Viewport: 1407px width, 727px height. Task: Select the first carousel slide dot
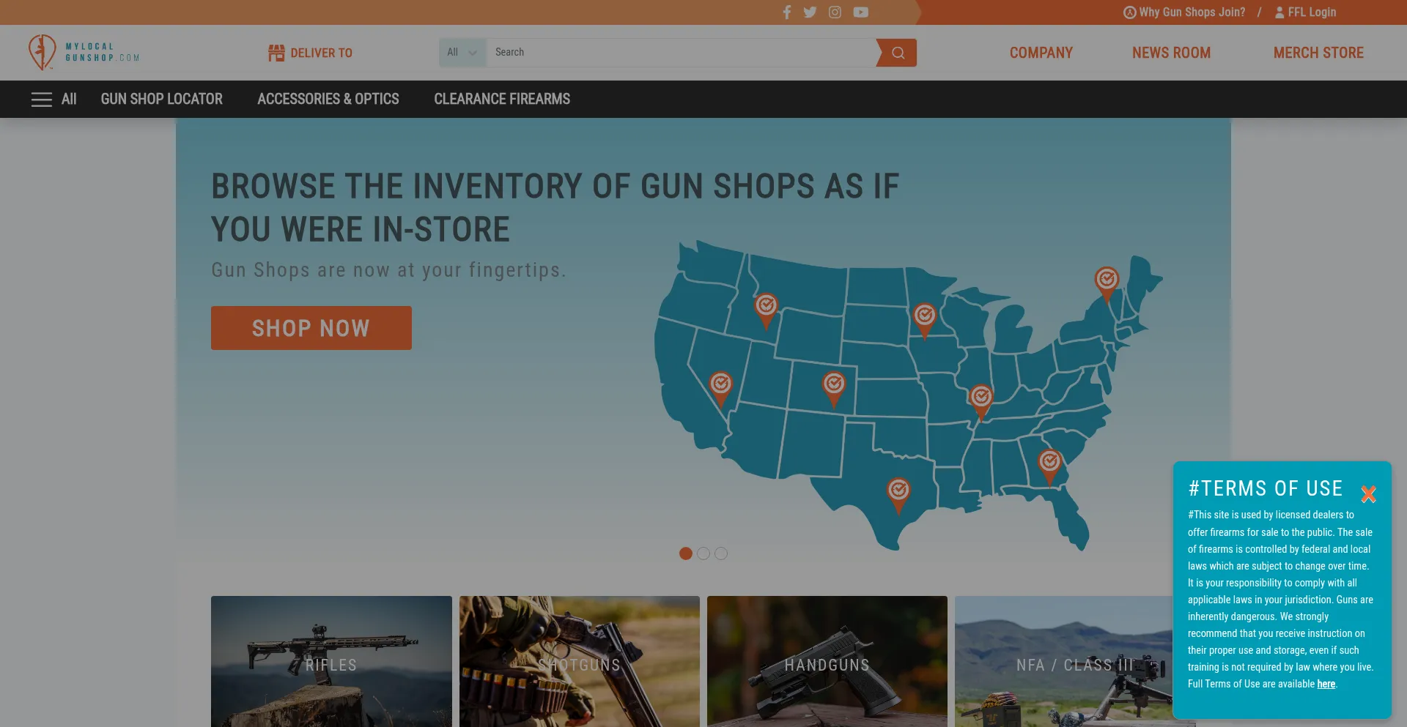click(x=686, y=553)
